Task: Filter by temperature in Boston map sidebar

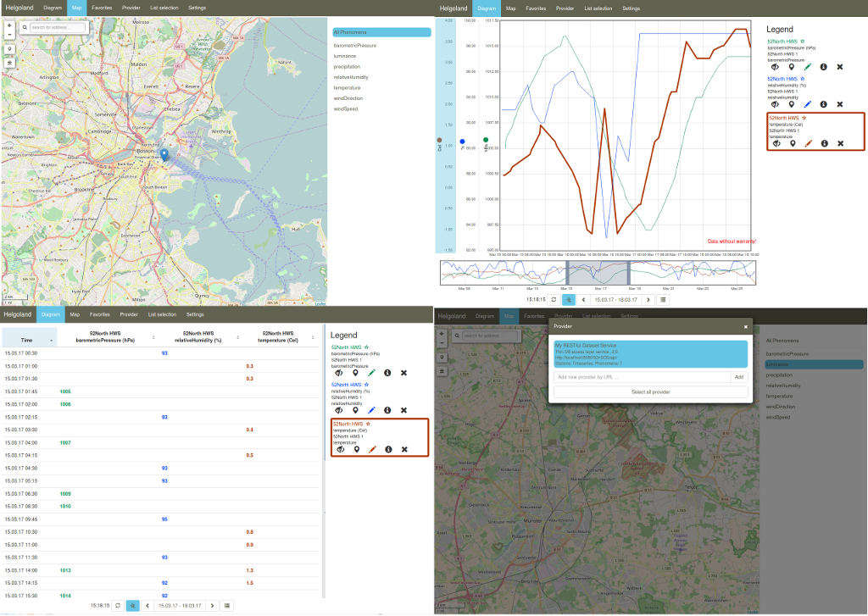Action: pyautogui.click(x=347, y=88)
